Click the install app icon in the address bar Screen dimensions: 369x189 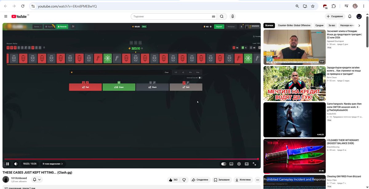pos(305,6)
